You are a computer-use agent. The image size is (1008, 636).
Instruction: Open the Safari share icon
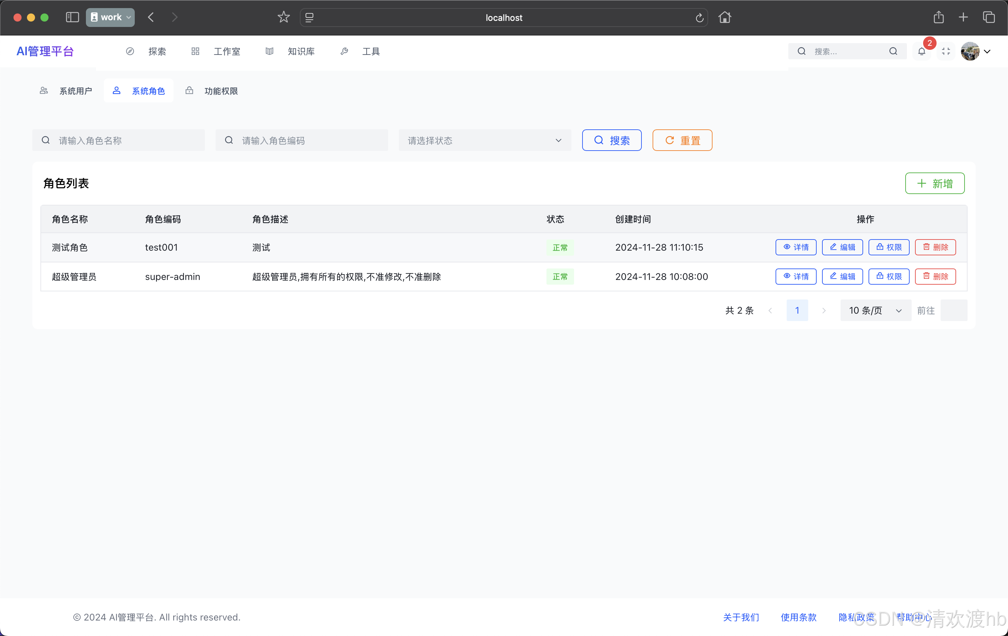click(939, 17)
